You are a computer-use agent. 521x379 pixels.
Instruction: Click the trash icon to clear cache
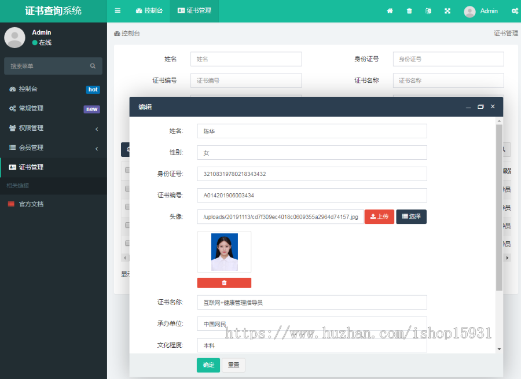(x=409, y=11)
